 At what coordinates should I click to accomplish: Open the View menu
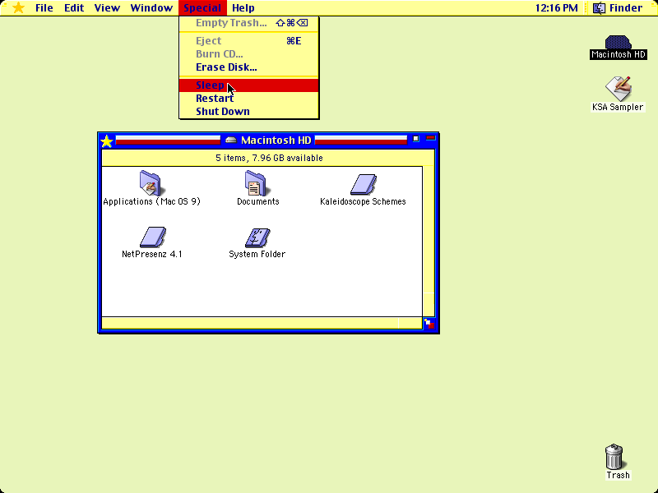tap(107, 8)
